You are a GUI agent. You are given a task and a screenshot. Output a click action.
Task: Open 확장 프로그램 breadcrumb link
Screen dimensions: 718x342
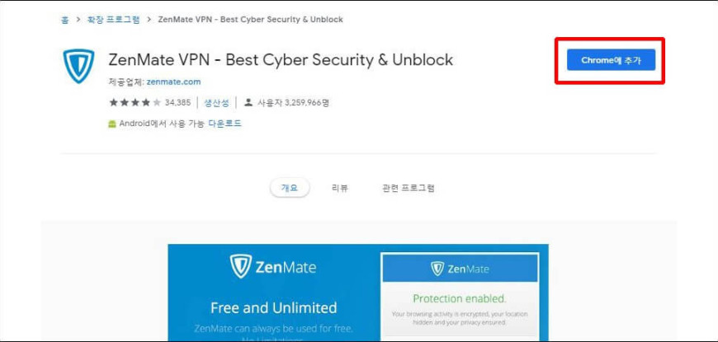[114, 20]
